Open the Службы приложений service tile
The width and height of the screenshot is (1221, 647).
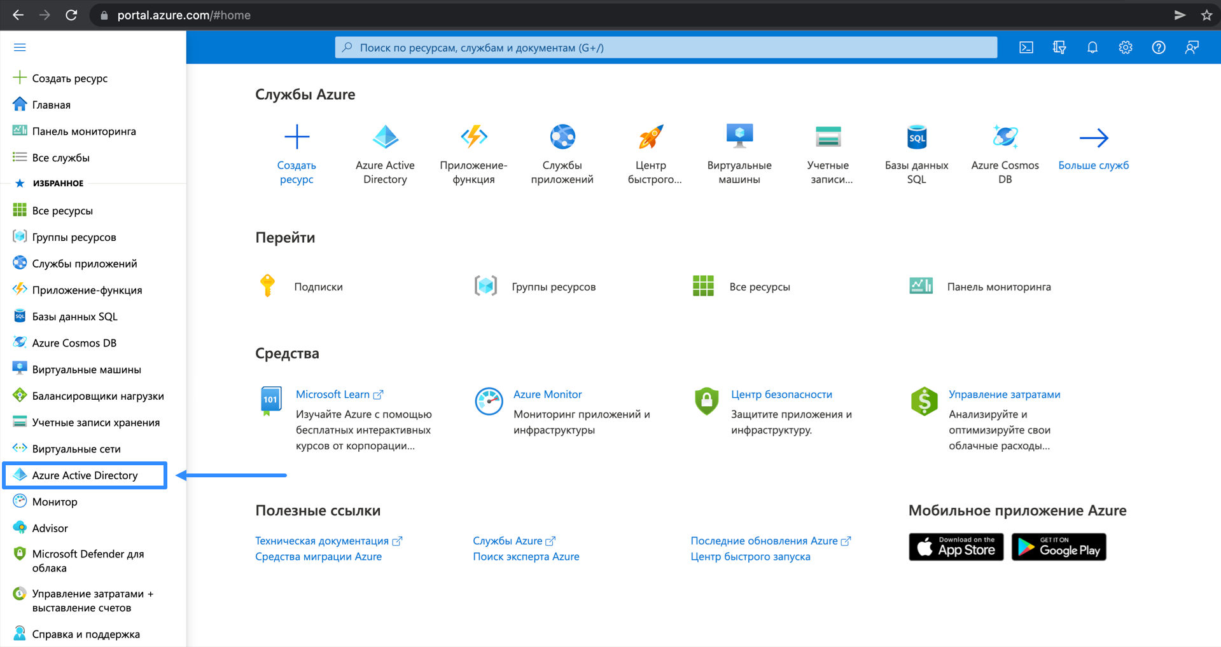[562, 154]
